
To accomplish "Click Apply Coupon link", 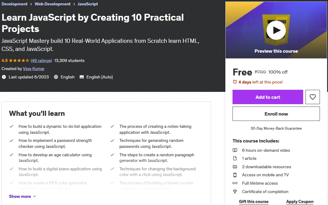I will coord(300,201).
